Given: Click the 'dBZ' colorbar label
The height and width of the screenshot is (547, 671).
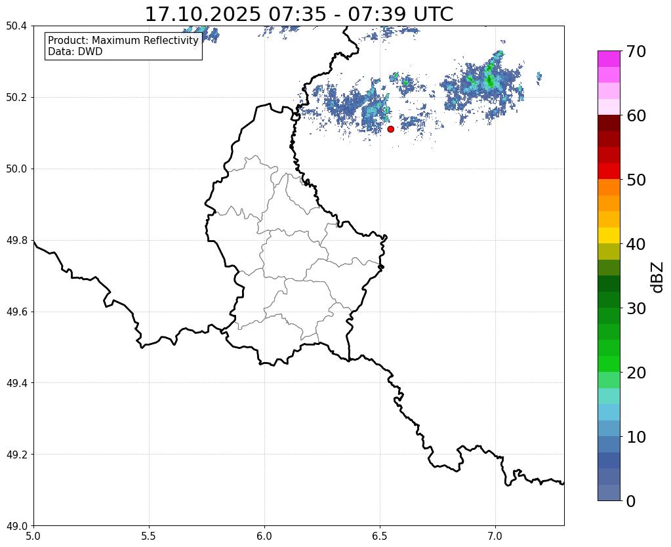Looking at the screenshot, I should 657,277.
